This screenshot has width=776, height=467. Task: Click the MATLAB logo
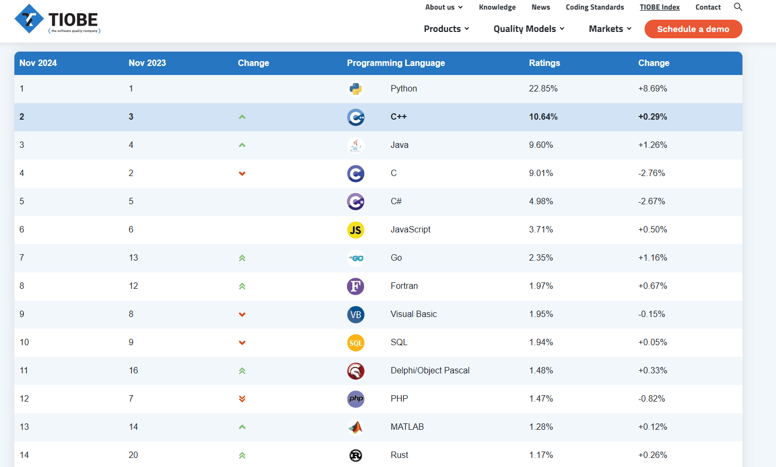tap(356, 427)
